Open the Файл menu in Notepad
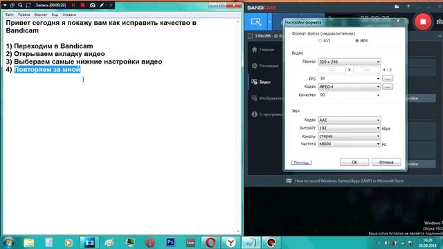The width and height of the screenshot is (443, 249). point(9,15)
